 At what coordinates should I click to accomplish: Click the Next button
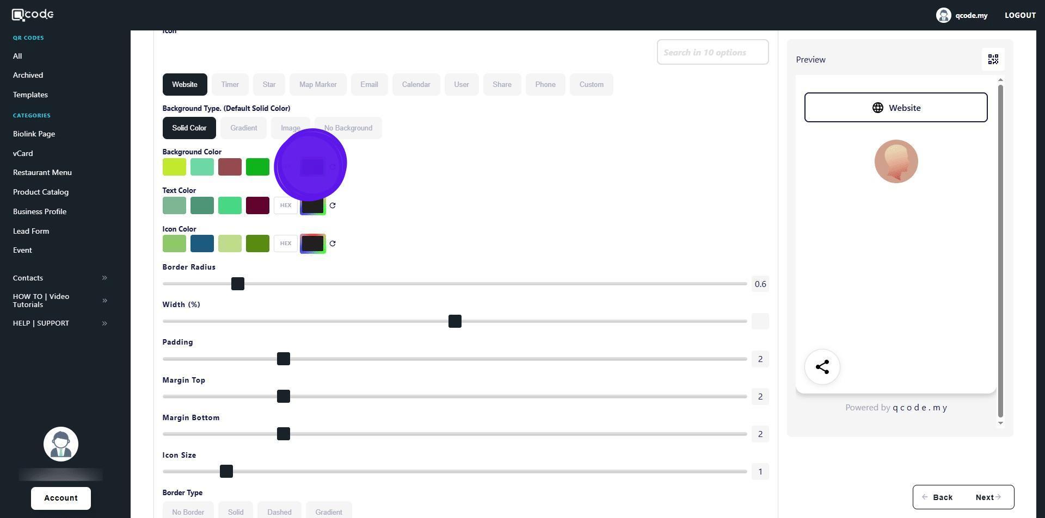coord(987,497)
